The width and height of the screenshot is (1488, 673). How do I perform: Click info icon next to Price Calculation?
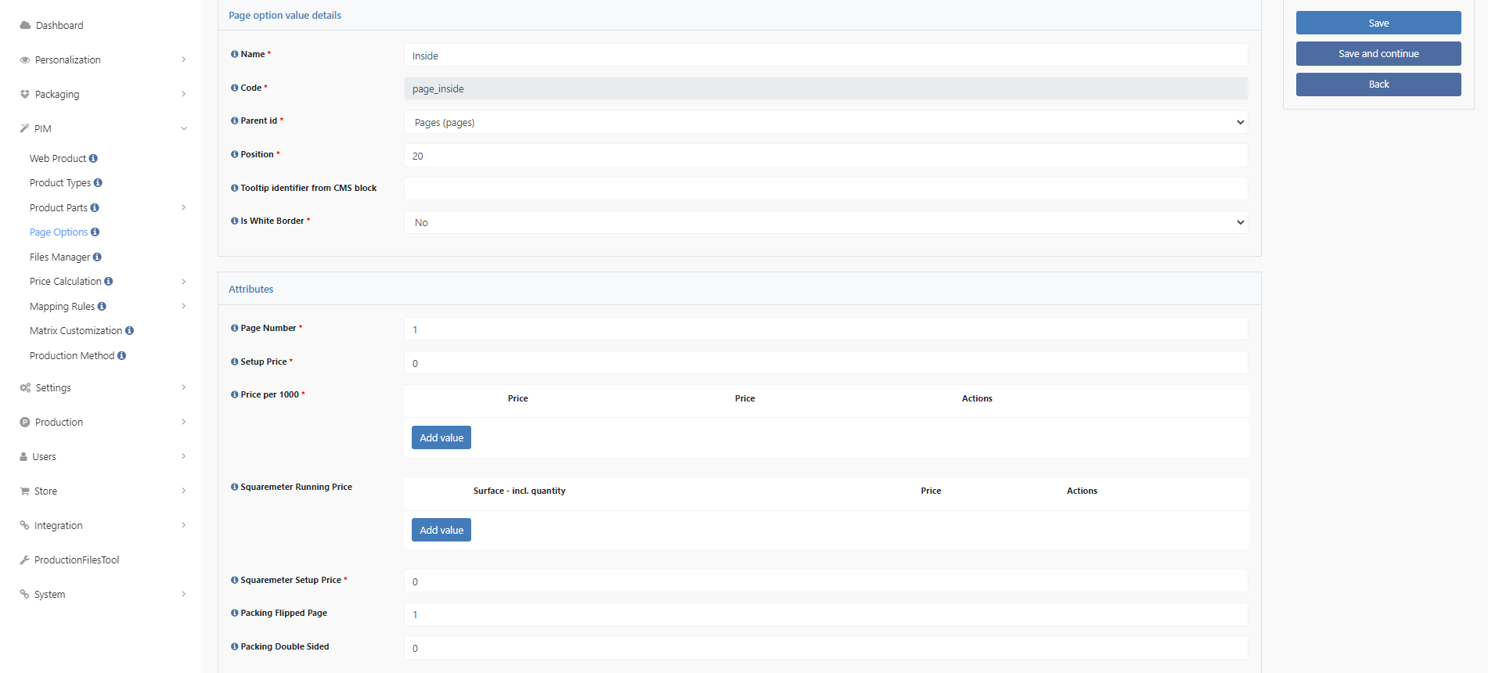[109, 281]
